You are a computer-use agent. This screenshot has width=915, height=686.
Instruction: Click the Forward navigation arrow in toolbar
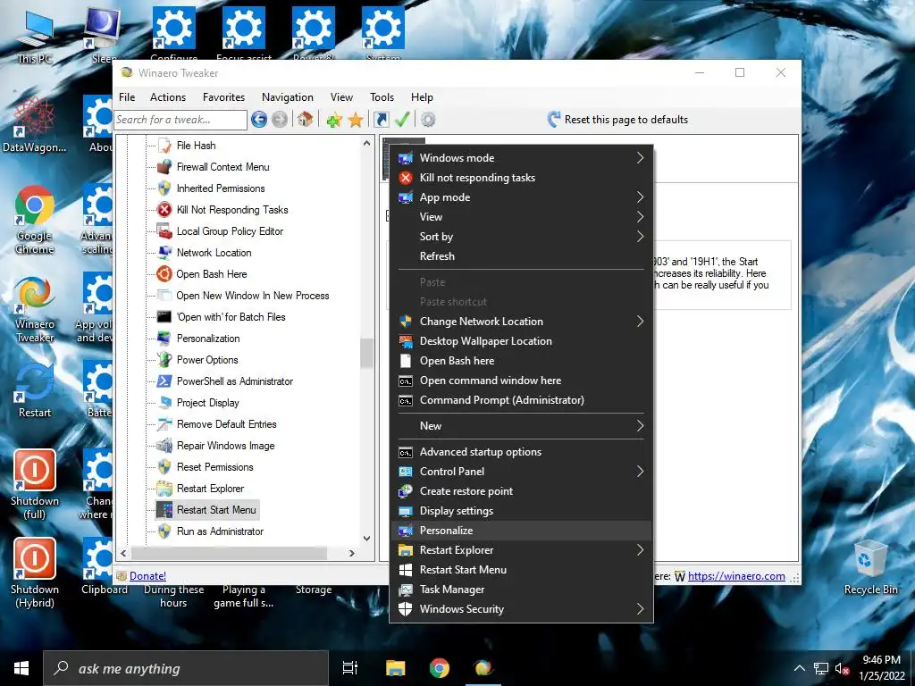(x=280, y=120)
